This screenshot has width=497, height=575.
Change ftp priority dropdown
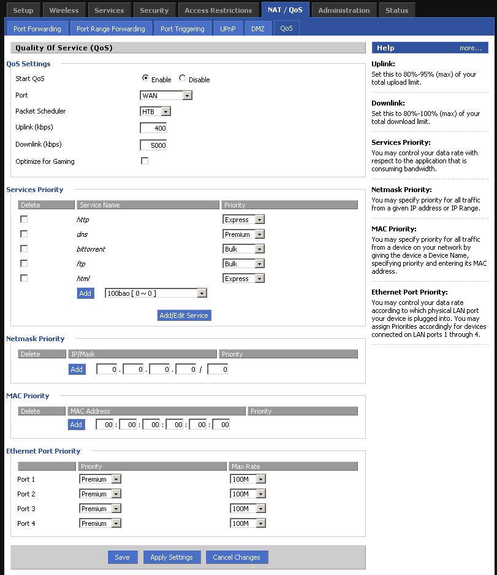pyautogui.click(x=243, y=264)
